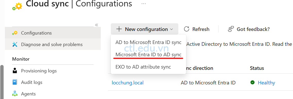The width and height of the screenshot is (293, 99).
Task: Click the Cloud sync gear icon in header
Action: pyautogui.click(x=17, y=6)
